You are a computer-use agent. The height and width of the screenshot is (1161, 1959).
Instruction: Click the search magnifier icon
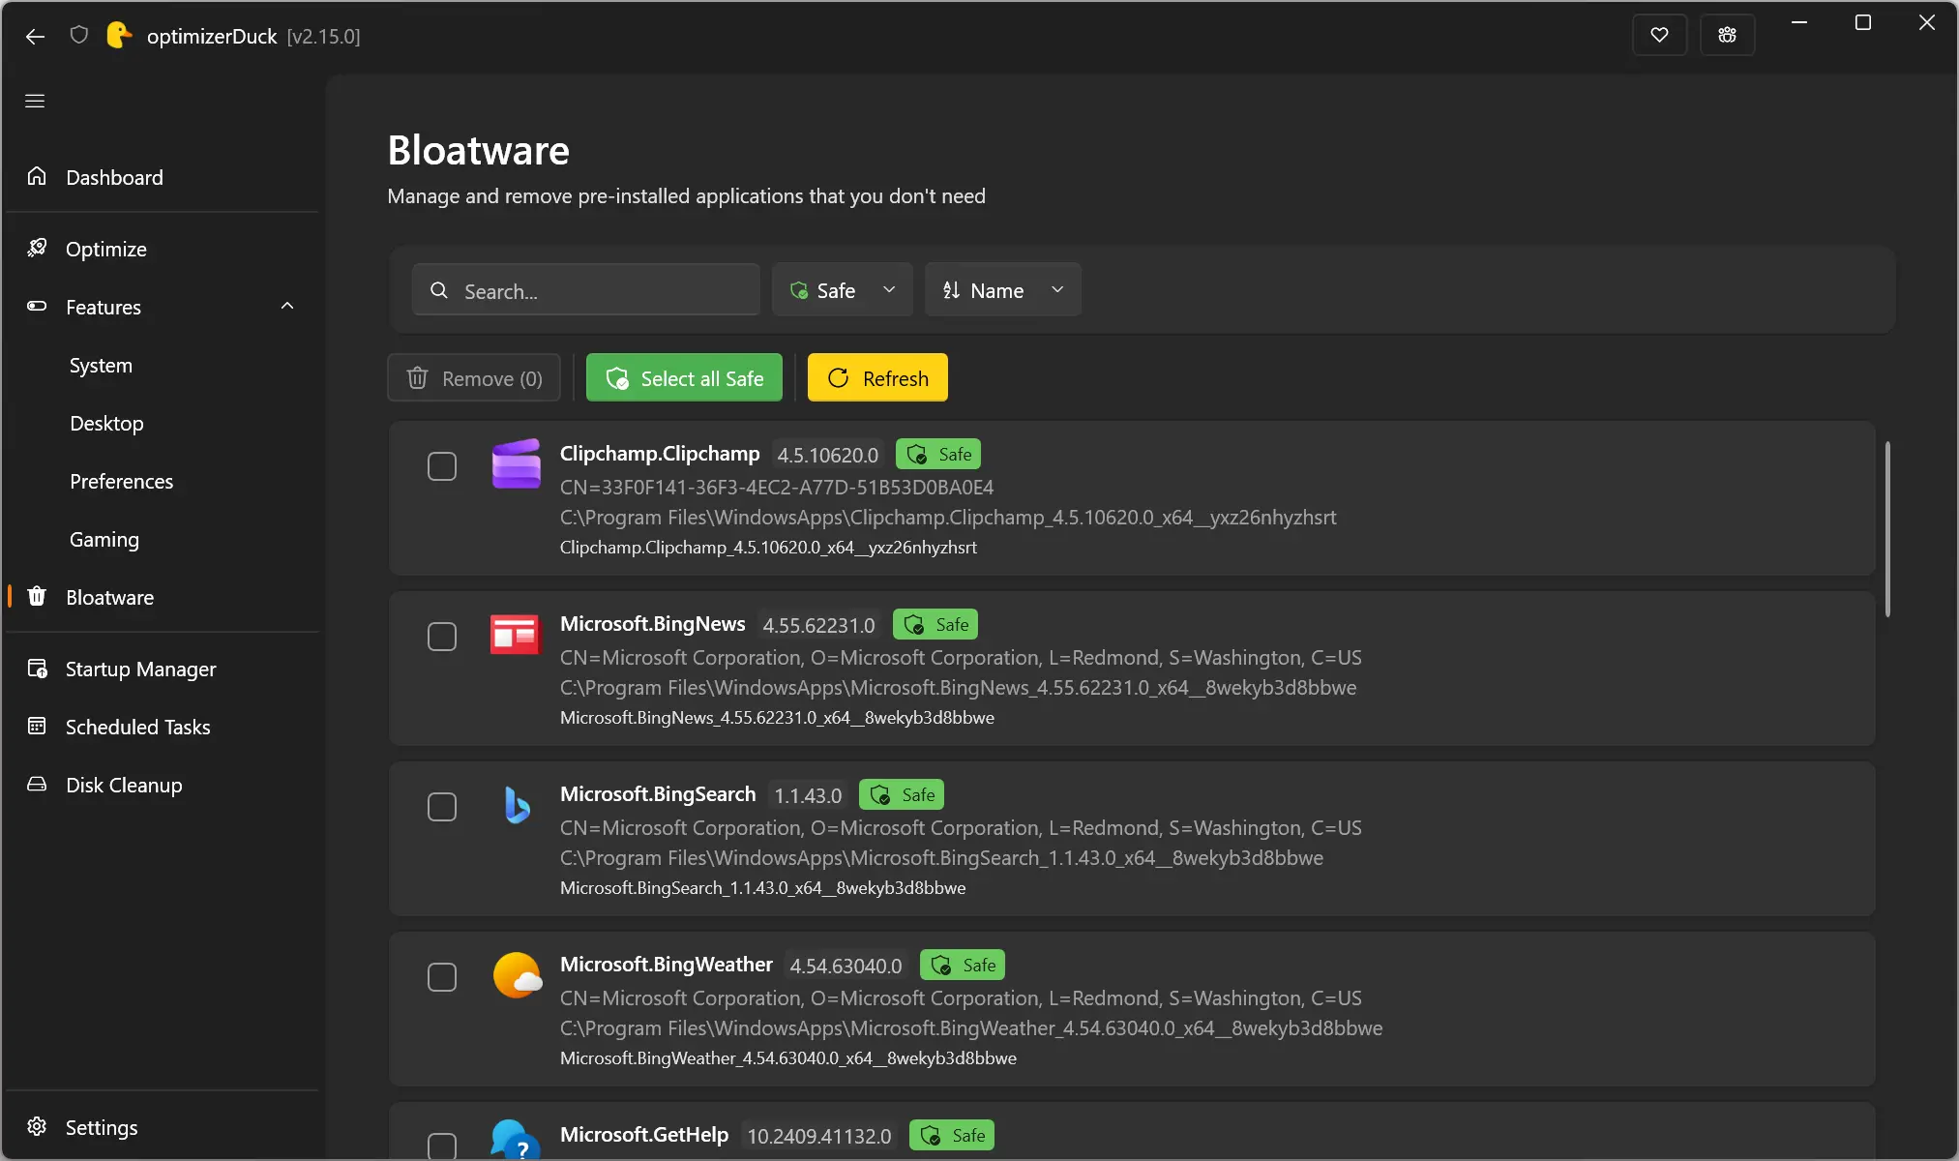pyautogui.click(x=439, y=290)
